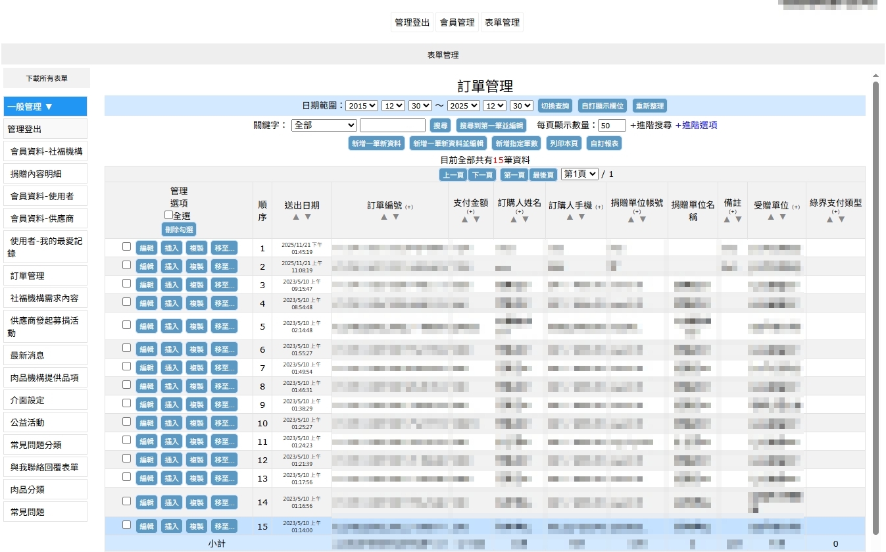
Task: Click 編輯 button on row 3
Action: tap(146, 285)
